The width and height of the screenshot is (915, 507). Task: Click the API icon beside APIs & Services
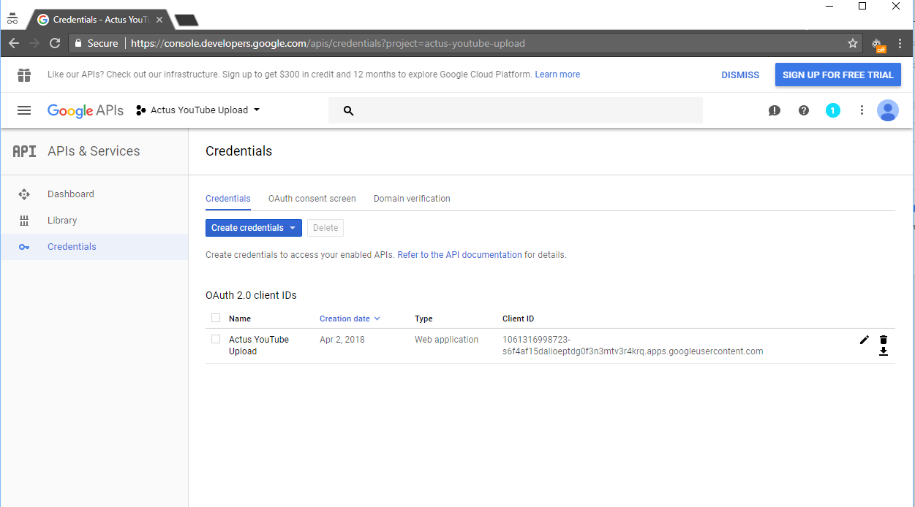coord(24,151)
